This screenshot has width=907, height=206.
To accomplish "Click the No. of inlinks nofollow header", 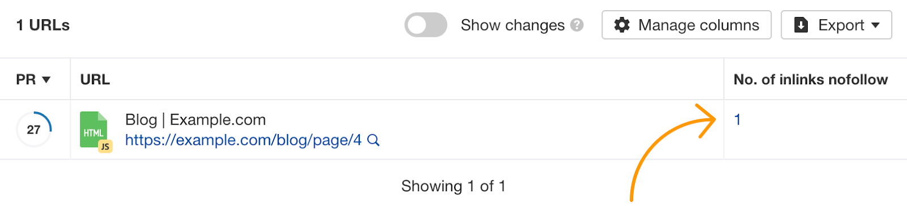I will click(811, 80).
